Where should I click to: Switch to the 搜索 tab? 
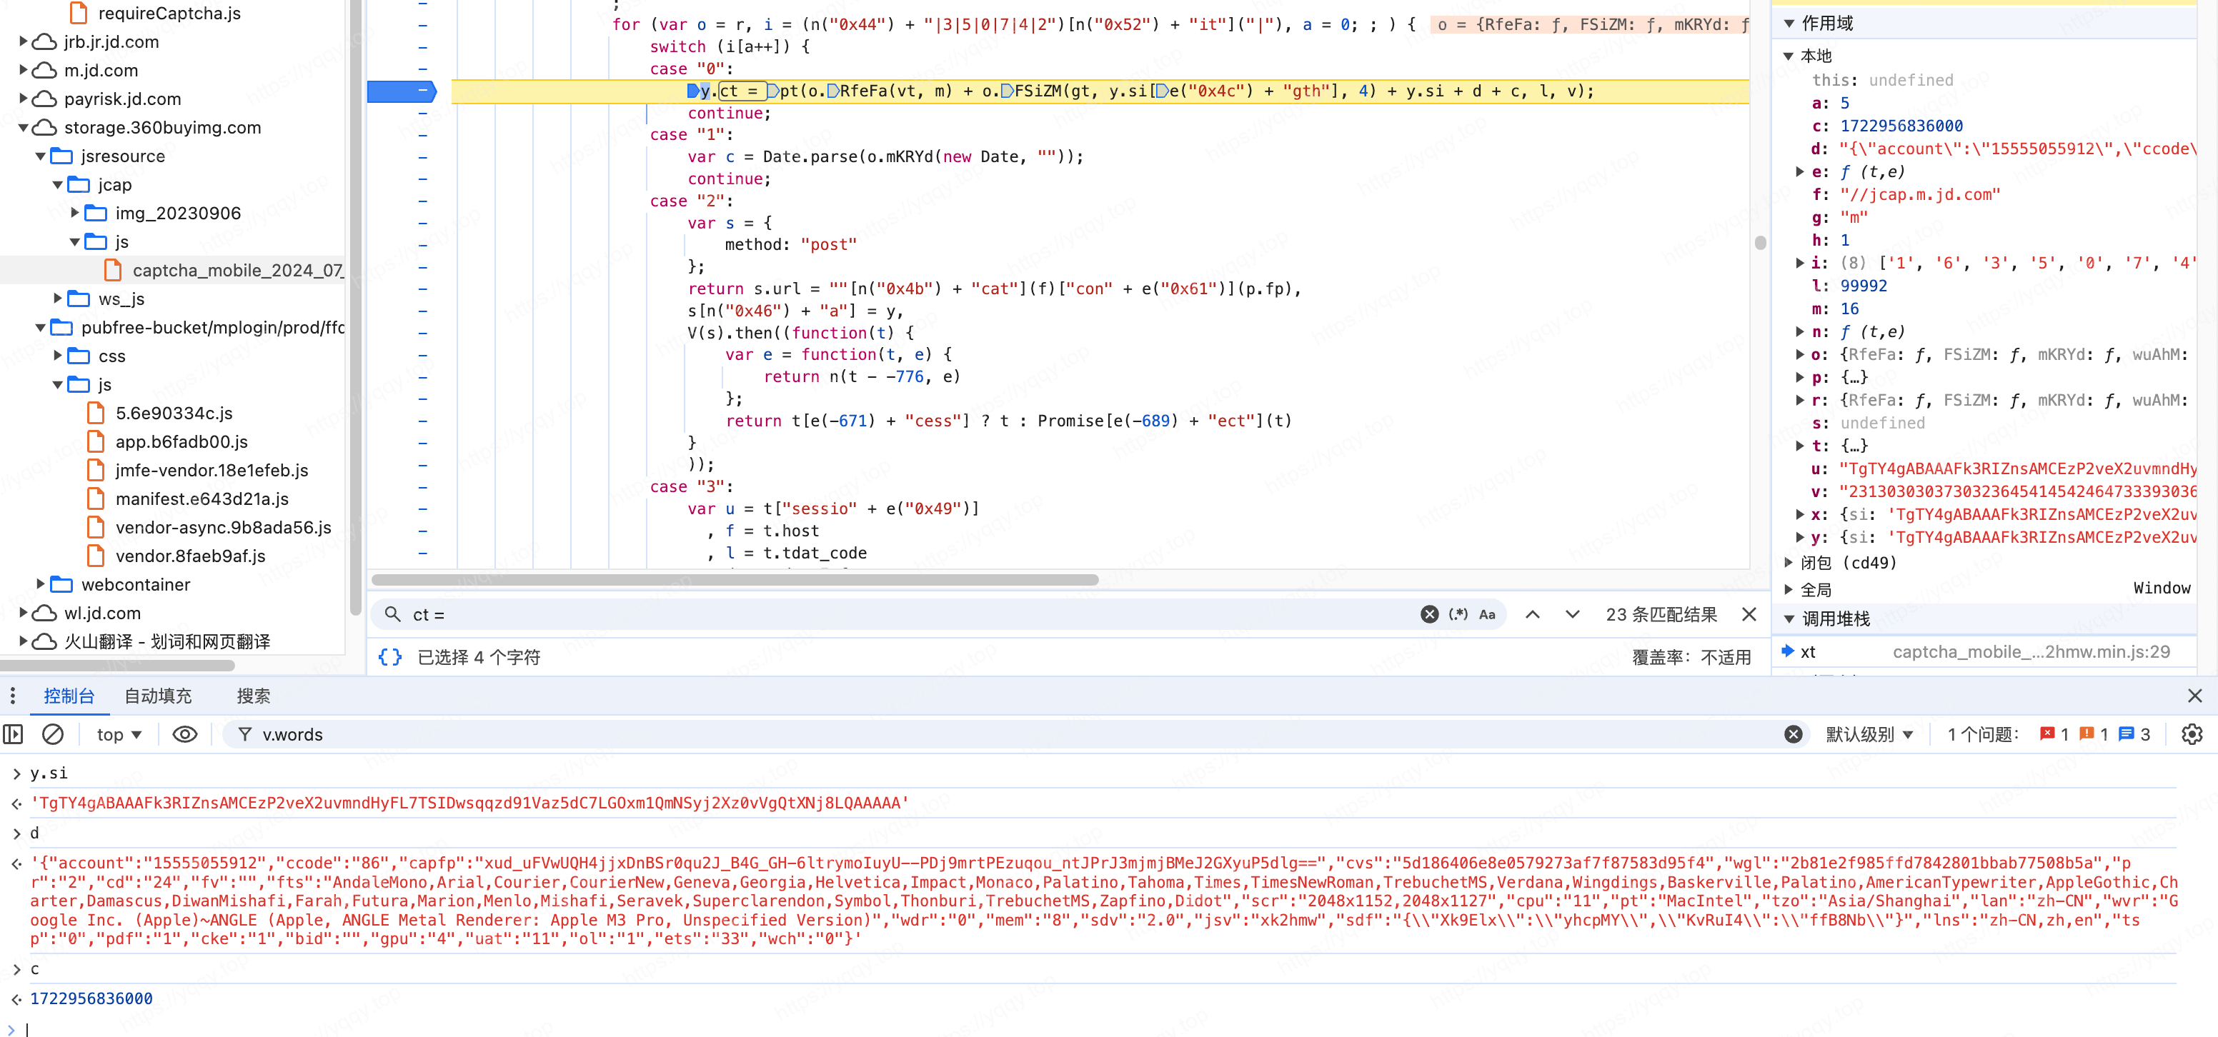253,696
